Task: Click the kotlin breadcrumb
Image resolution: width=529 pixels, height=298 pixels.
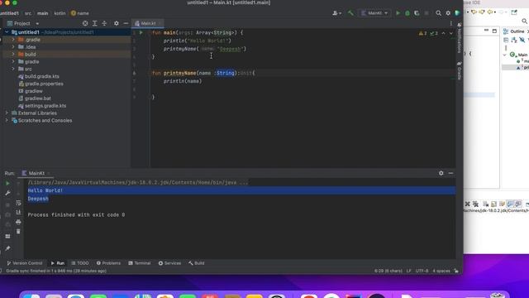Action: (x=60, y=13)
